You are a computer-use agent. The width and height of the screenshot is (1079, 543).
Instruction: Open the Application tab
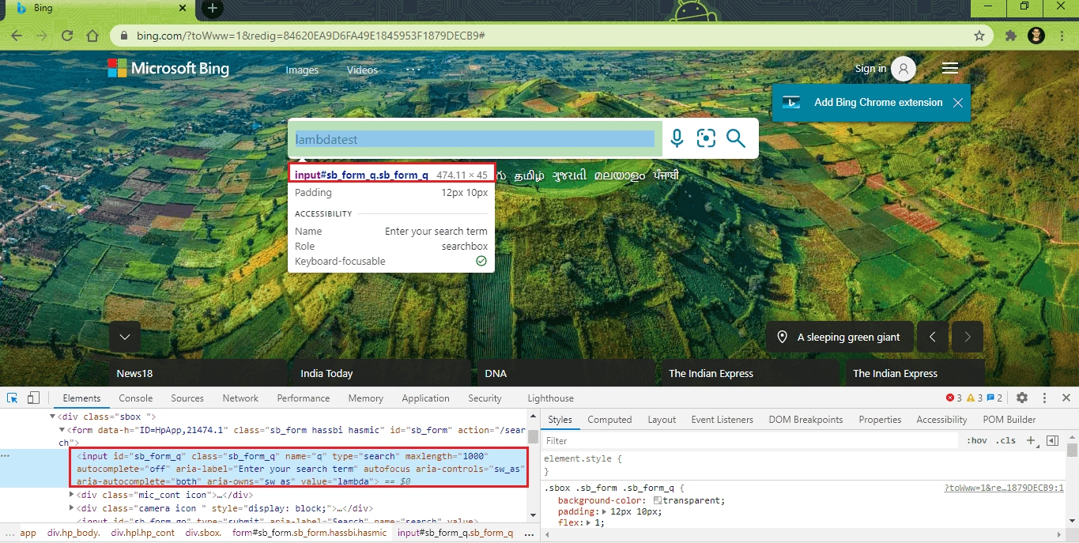(x=425, y=398)
